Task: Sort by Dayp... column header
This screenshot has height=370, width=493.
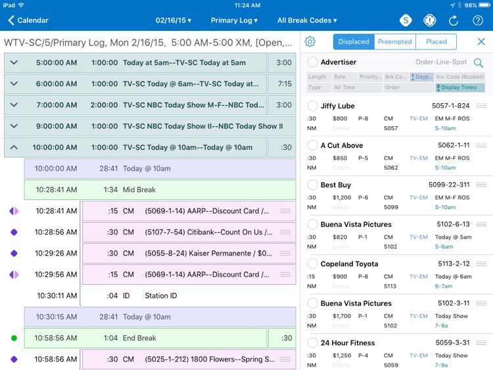Action: (x=422, y=77)
